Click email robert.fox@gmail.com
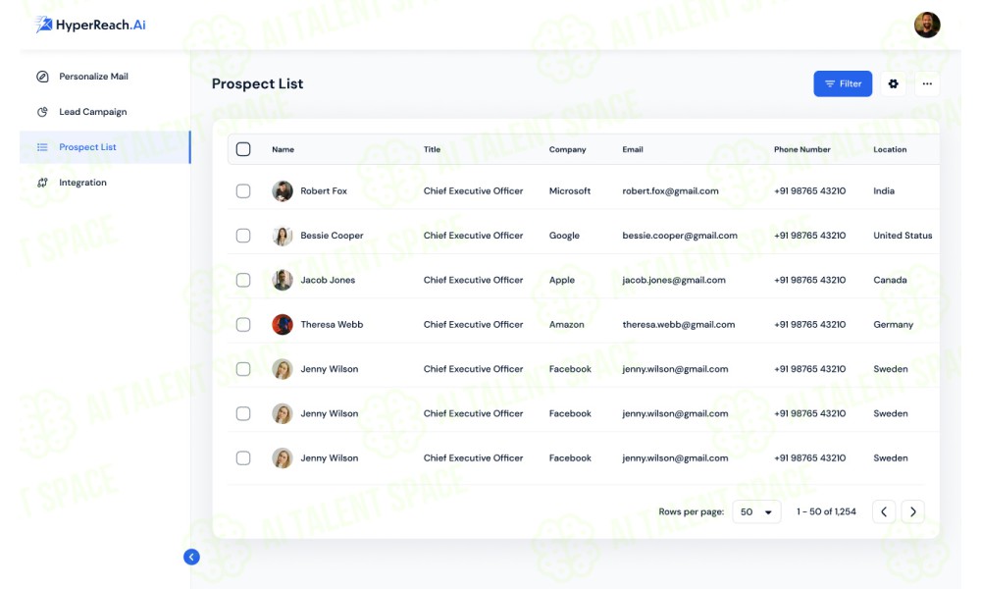This screenshot has width=981, height=589. 670,190
